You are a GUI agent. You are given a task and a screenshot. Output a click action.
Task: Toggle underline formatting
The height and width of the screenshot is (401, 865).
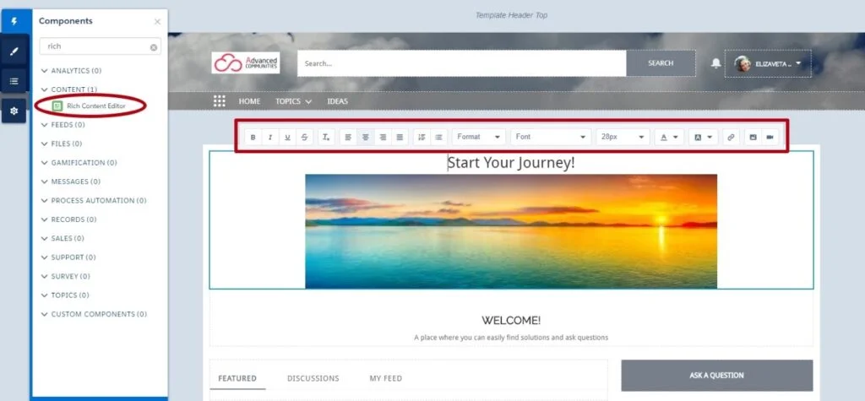pyautogui.click(x=287, y=137)
